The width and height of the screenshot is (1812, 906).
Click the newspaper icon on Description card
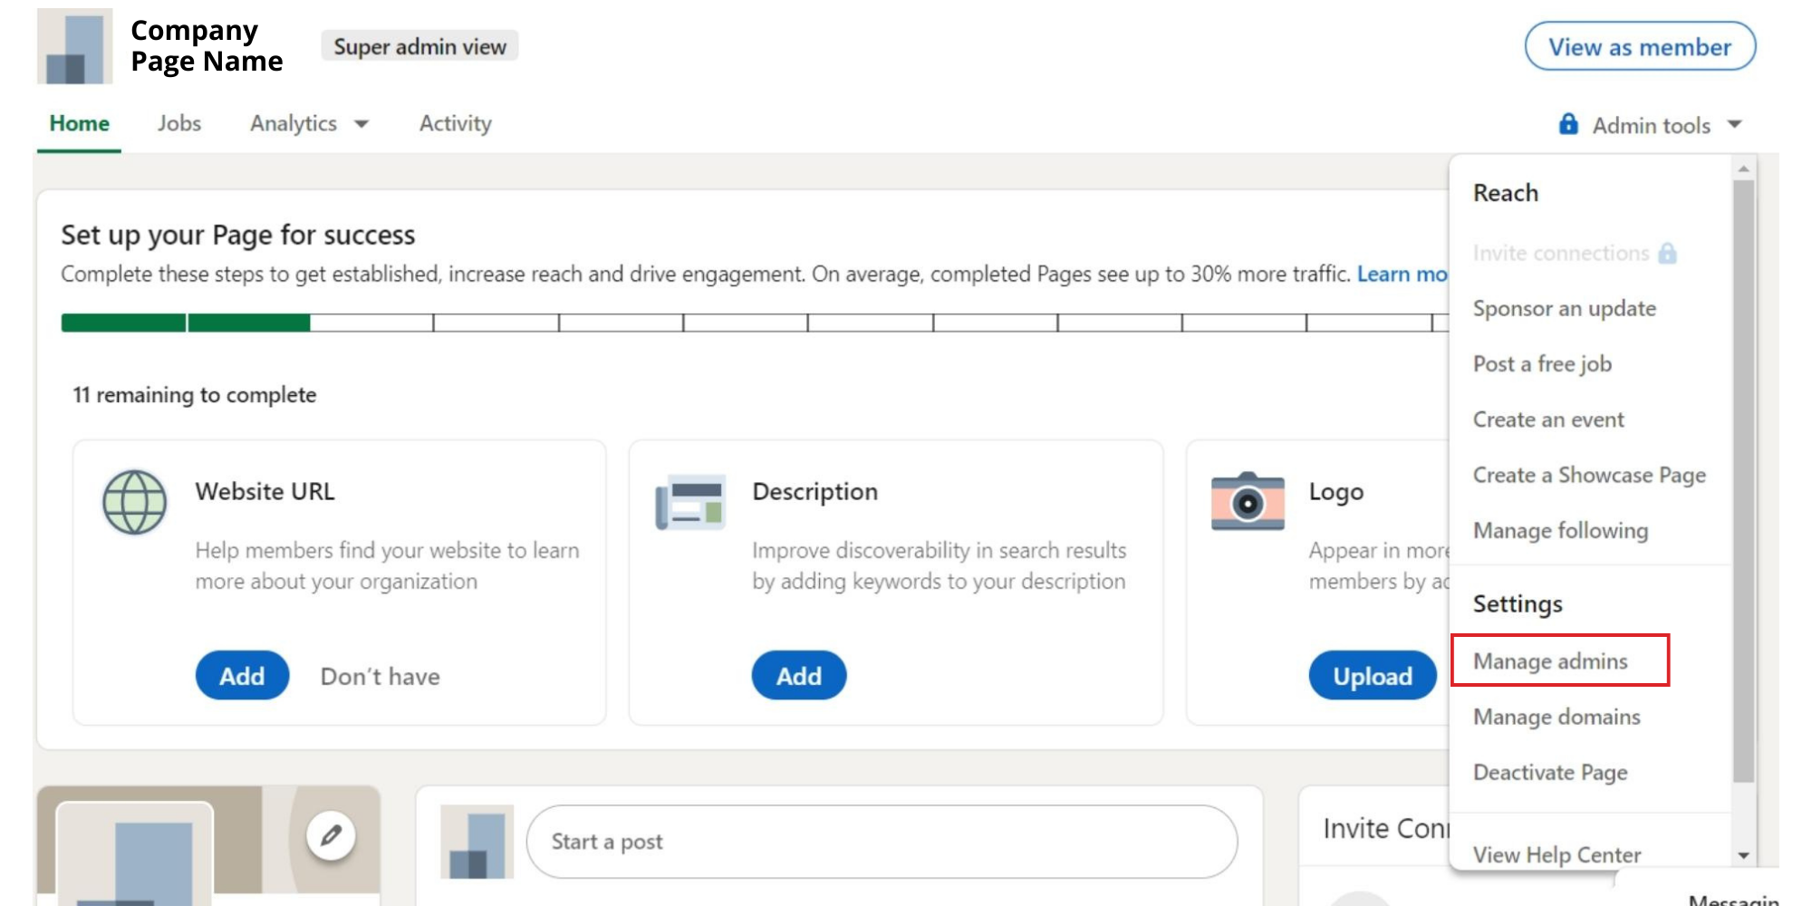point(690,502)
